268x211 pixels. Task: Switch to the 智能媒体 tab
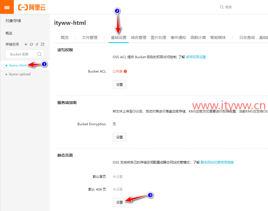pyautogui.click(x=218, y=38)
